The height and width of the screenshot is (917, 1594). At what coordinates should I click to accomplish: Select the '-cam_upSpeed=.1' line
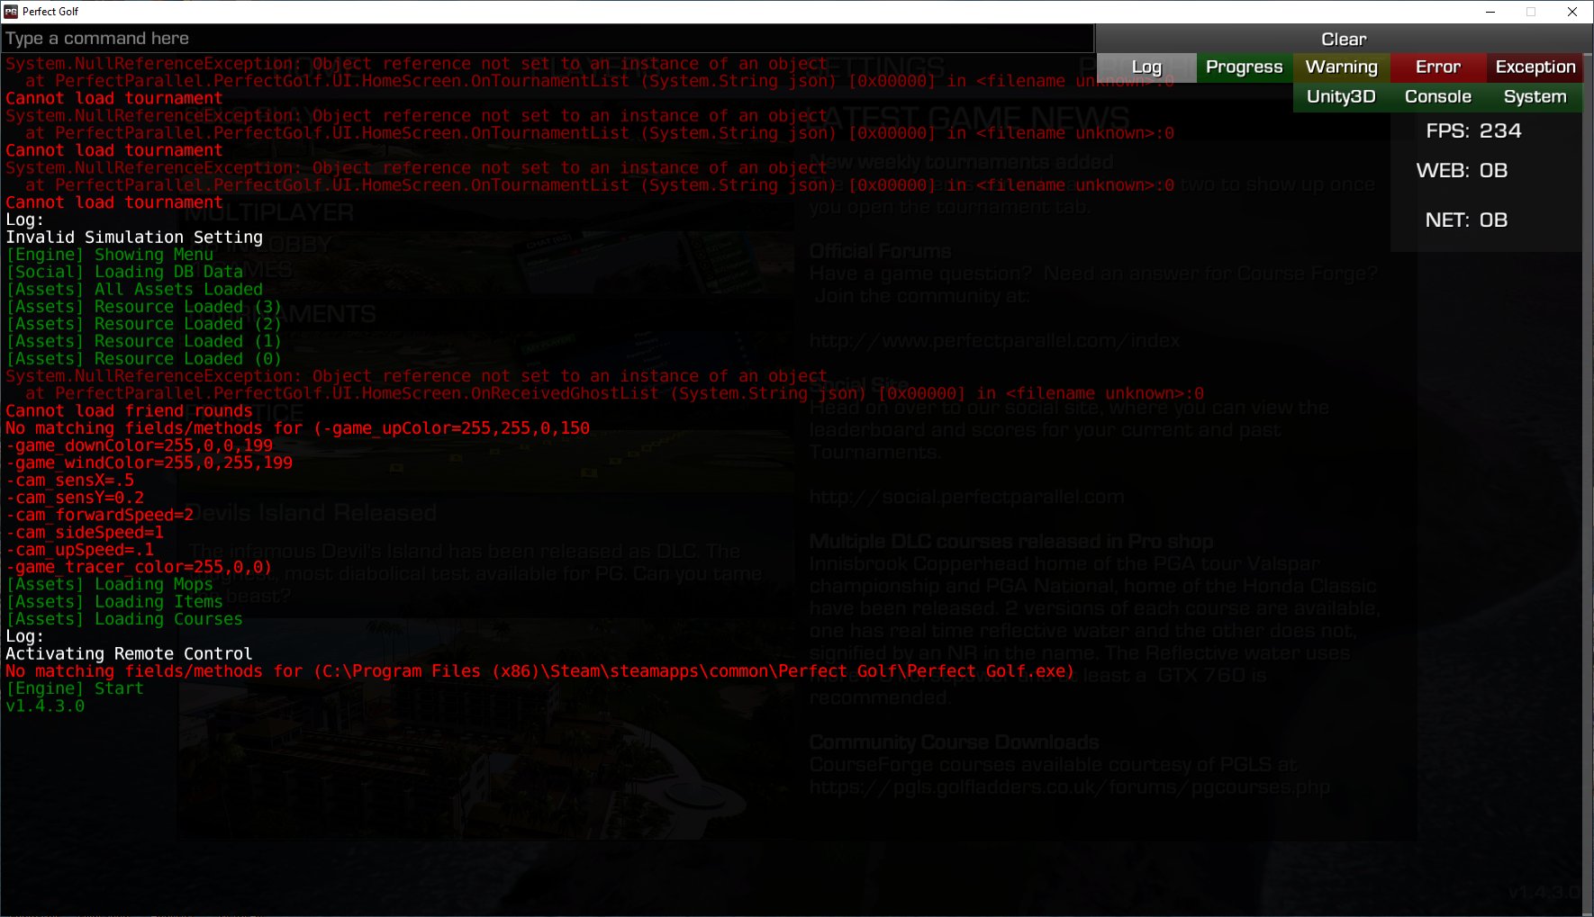80,550
